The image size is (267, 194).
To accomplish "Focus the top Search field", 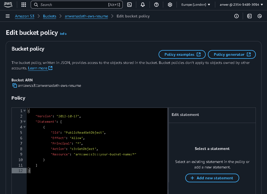I will coord(77,5).
